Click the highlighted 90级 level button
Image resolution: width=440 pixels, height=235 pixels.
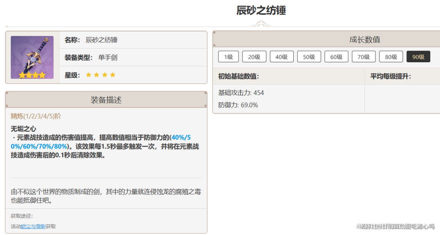pyautogui.click(x=418, y=57)
